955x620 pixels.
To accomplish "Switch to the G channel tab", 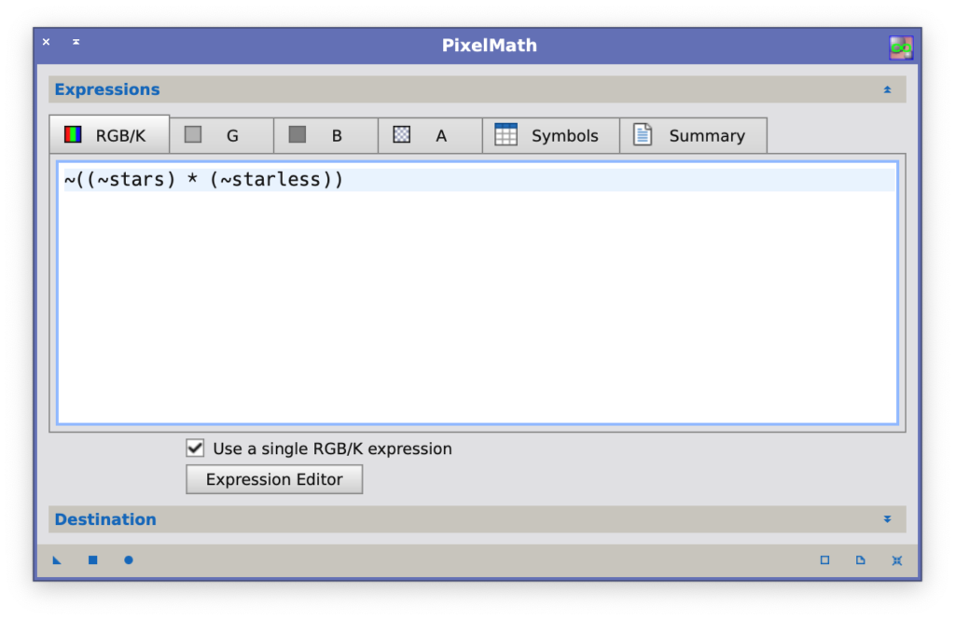I will coord(222,135).
